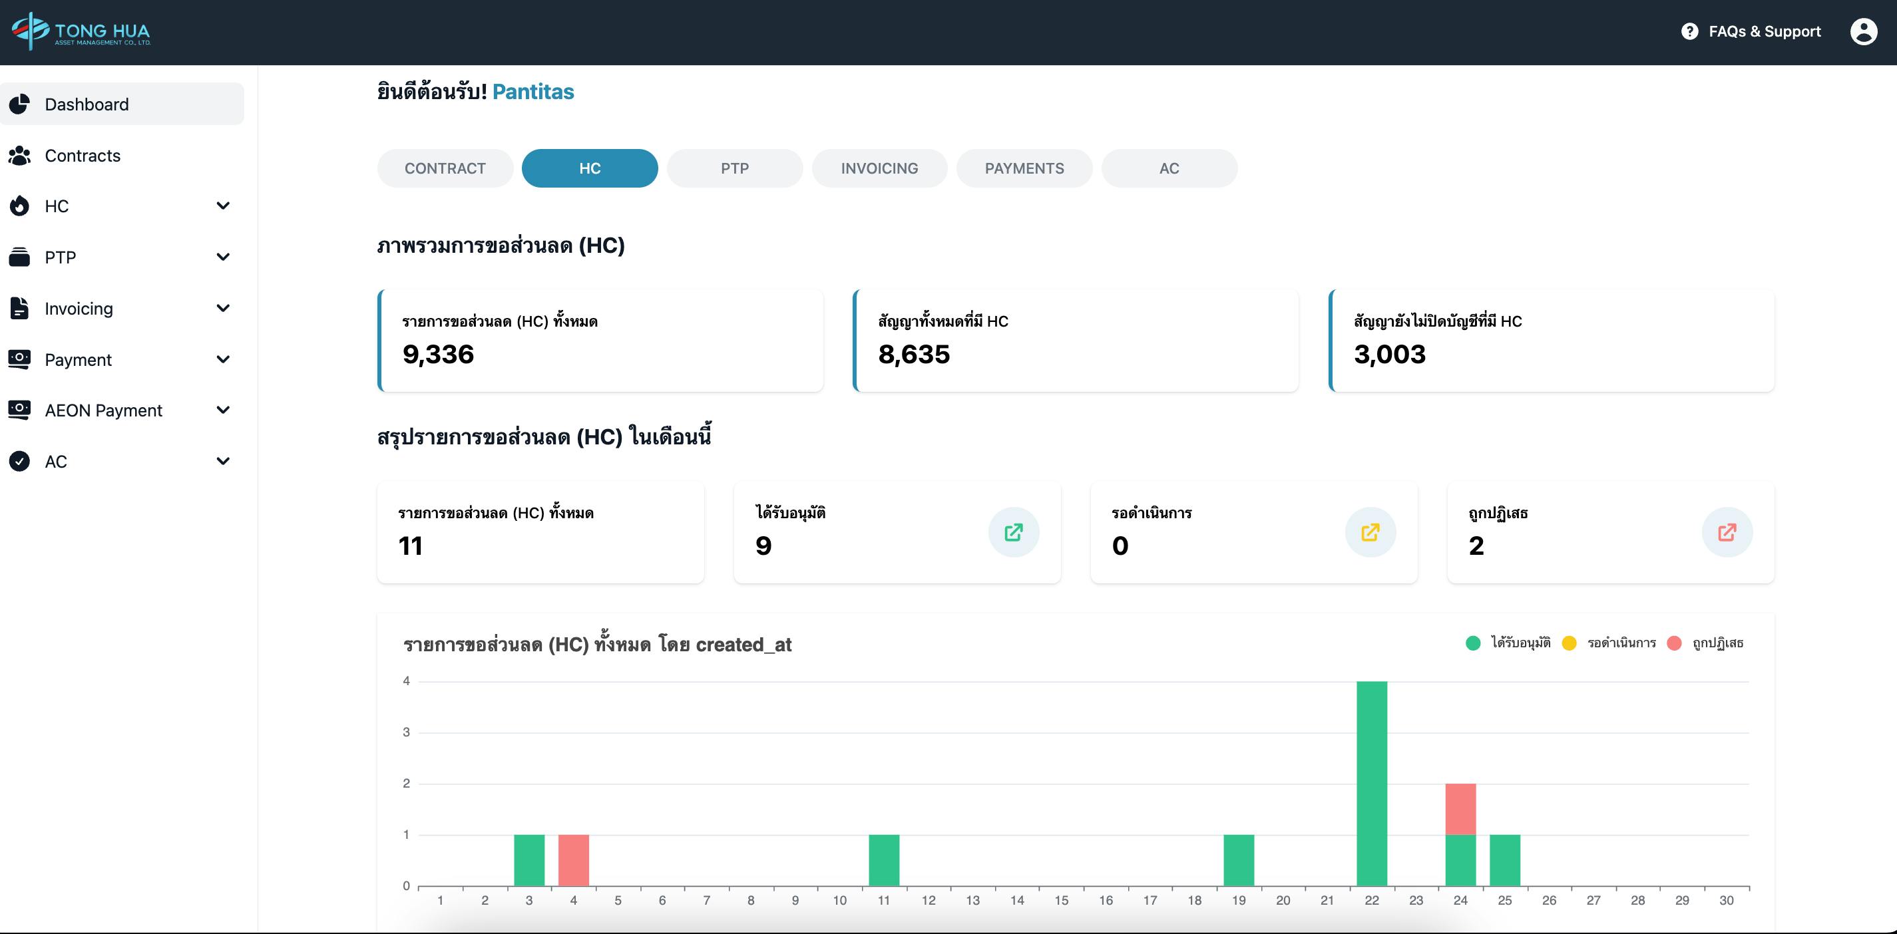Click the monthly total HC card showing 11
Image resolution: width=1897 pixels, height=934 pixels.
pos(540,532)
